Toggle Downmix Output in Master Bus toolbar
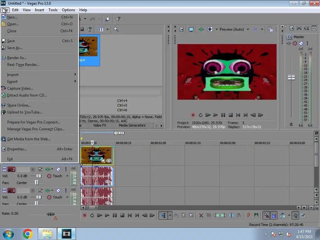Screen dimensions: 320x240 (x=299, y=28)
